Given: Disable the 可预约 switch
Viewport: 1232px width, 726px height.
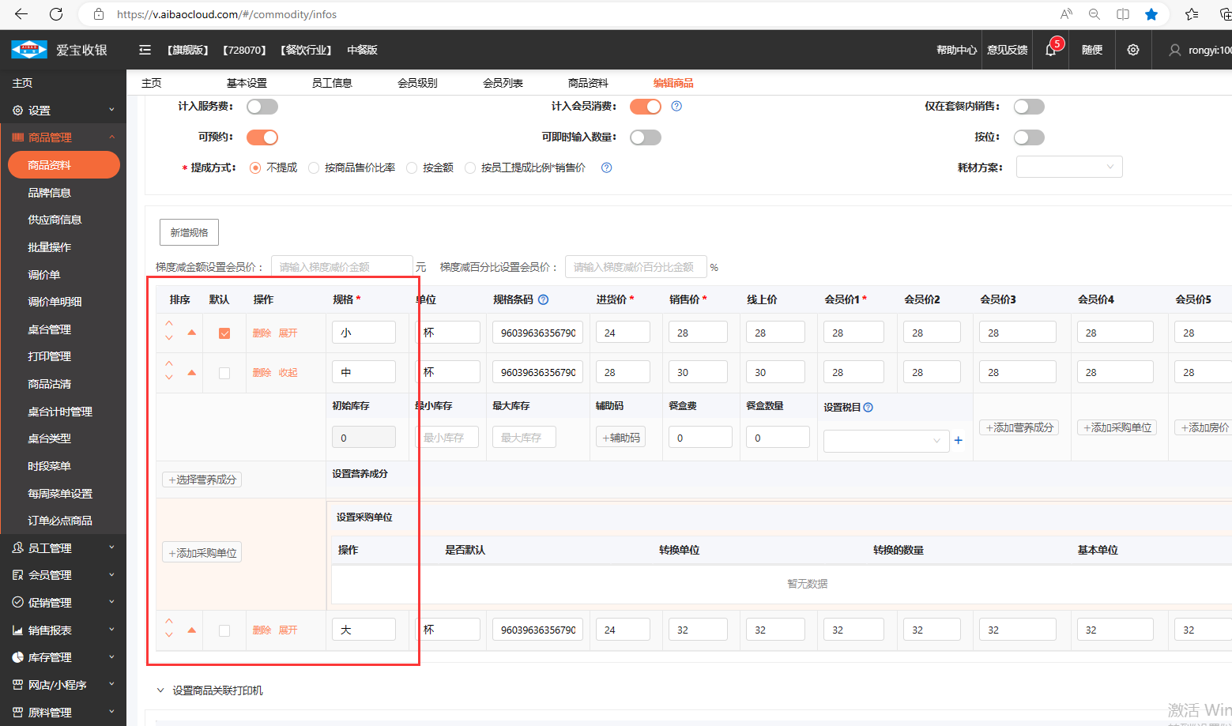Looking at the screenshot, I should pyautogui.click(x=262, y=137).
